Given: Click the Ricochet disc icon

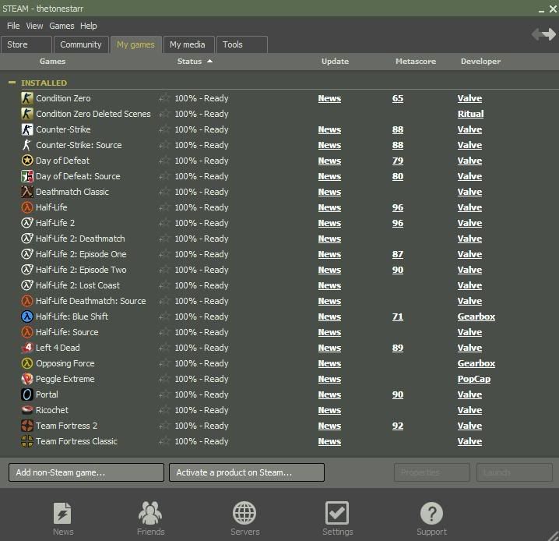Looking at the screenshot, I should [x=26, y=410].
